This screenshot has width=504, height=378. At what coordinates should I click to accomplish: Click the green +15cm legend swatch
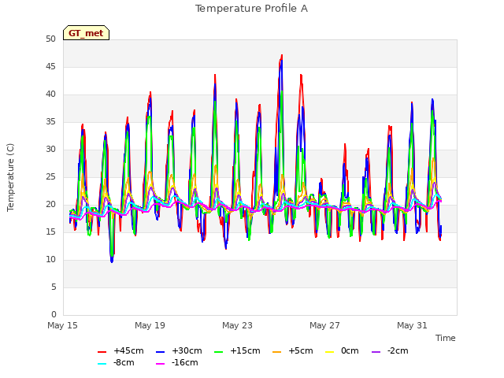[219, 352]
